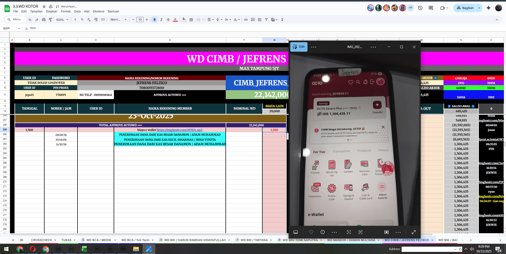Screen dimensions: 506x254
Task: Click the undo arrow in Sheets toolbar
Action: [30, 20]
